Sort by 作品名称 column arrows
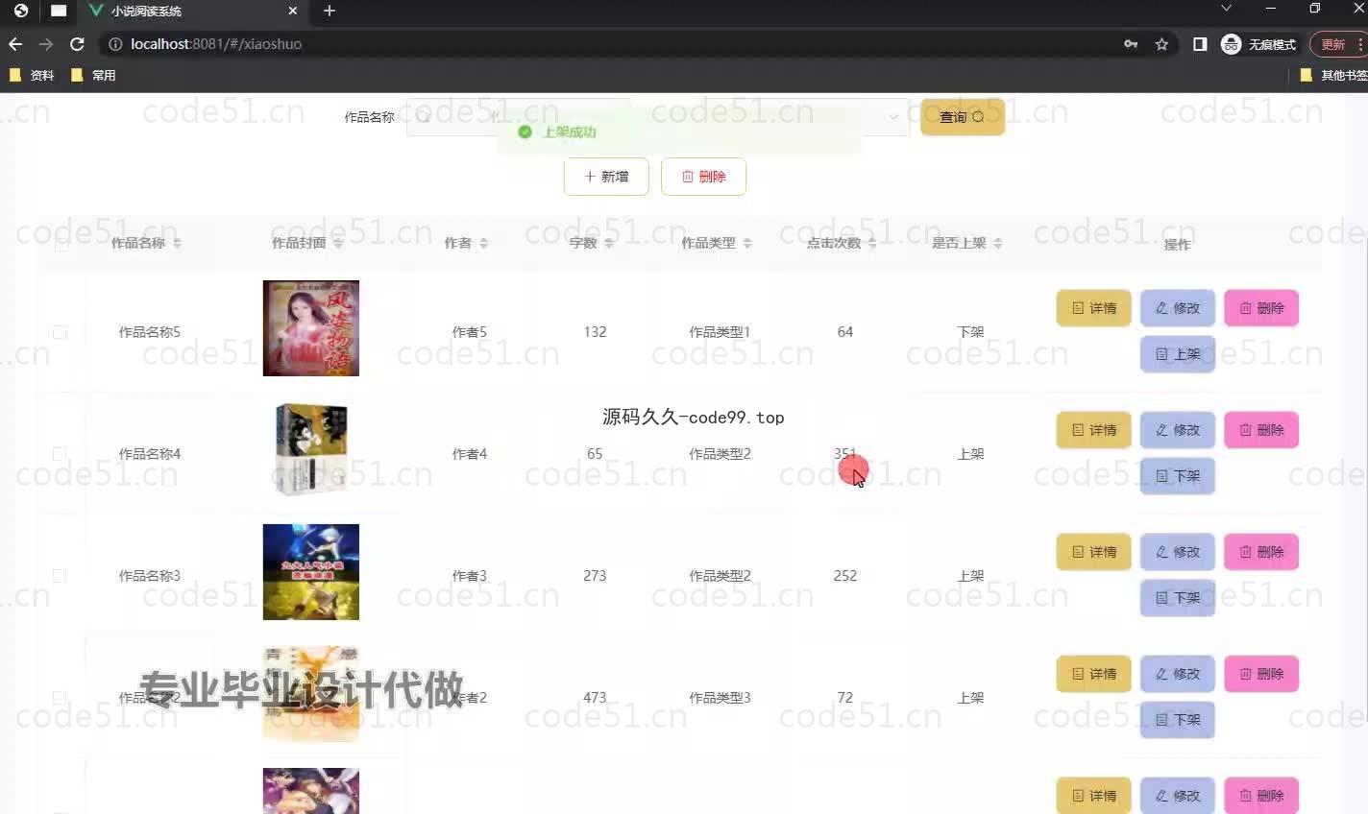Viewport: 1368px width, 814px height. tap(177, 244)
